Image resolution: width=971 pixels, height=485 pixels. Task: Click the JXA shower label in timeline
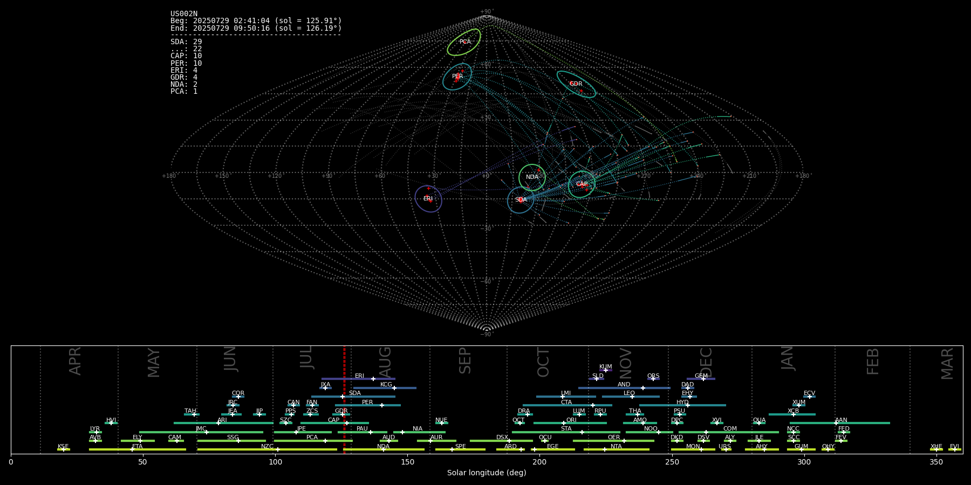click(x=325, y=385)
